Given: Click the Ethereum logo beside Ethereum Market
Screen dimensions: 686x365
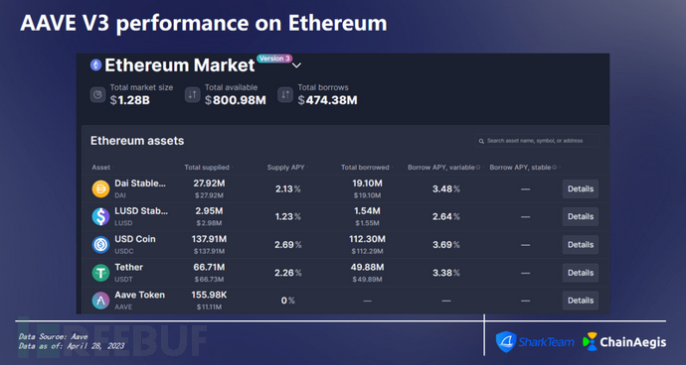Looking at the screenshot, I should [x=95, y=65].
